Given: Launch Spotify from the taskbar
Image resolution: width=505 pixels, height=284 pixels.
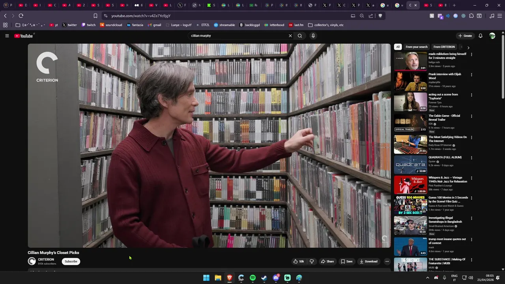Looking at the screenshot, I should tap(252, 278).
